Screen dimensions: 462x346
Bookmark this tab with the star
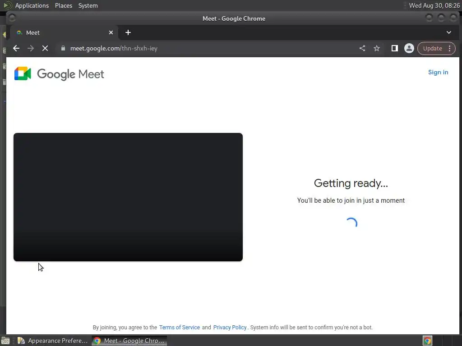(377, 48)
